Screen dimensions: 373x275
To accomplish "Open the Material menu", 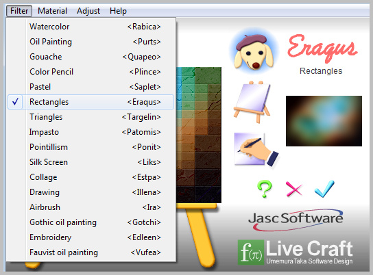I will [x=52, y=11].
